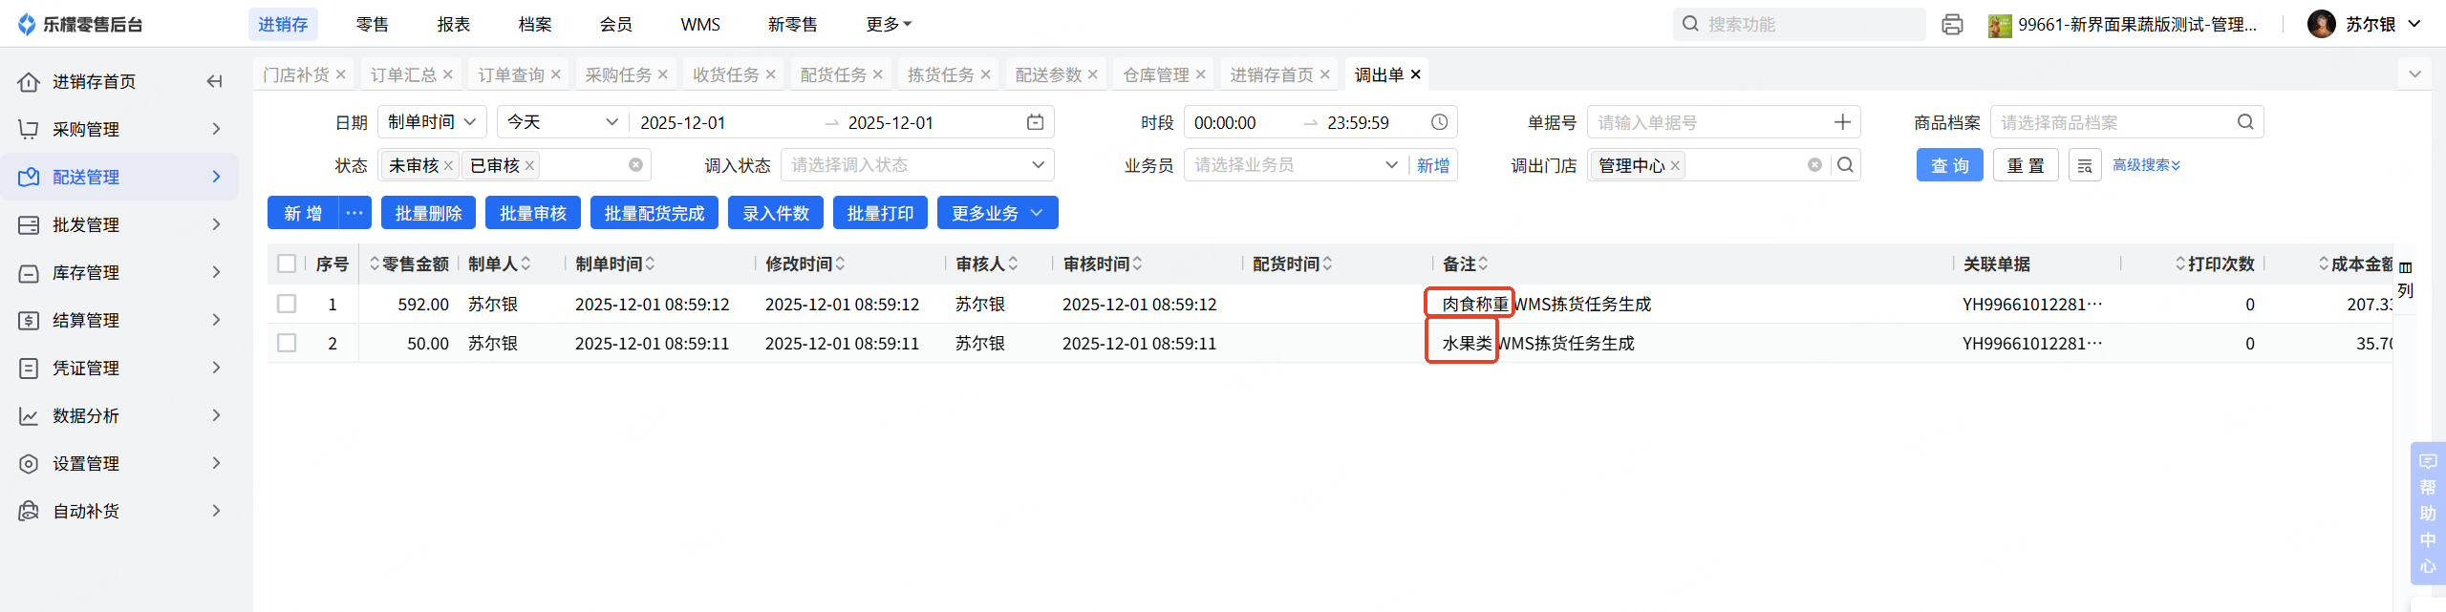Check the row 2 checkbox
2446x612 pixels.
pyautogui.click(x=287, y=343)
